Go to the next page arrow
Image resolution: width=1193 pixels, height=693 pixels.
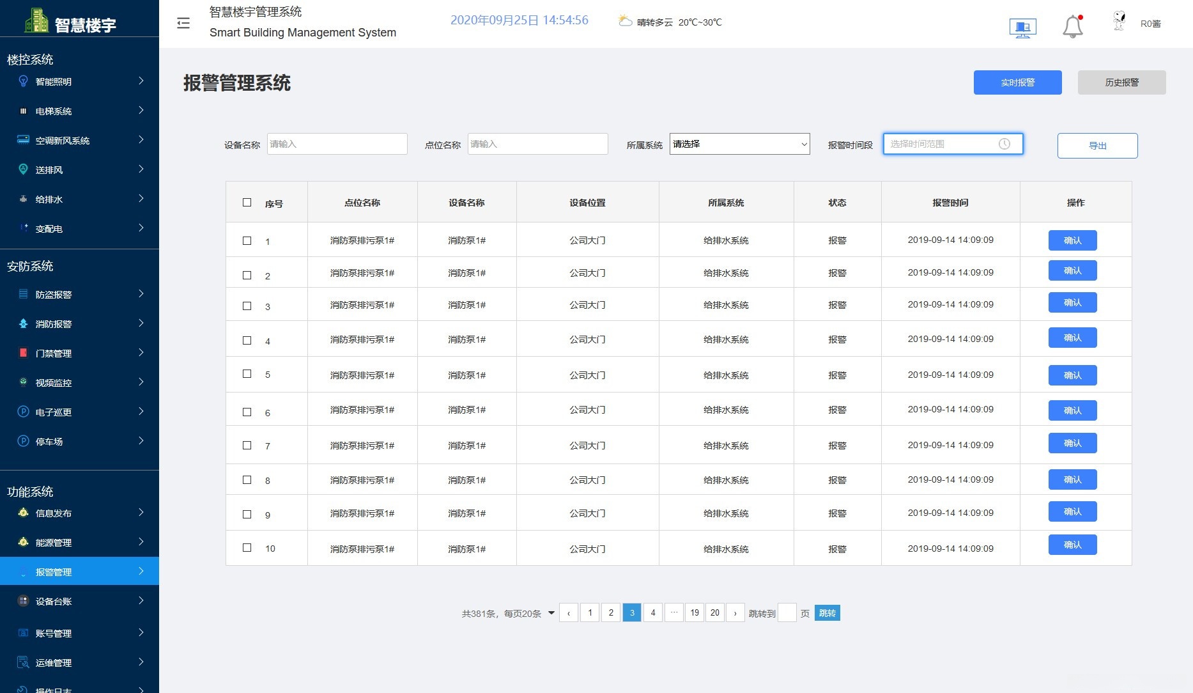tap(735, 612)
